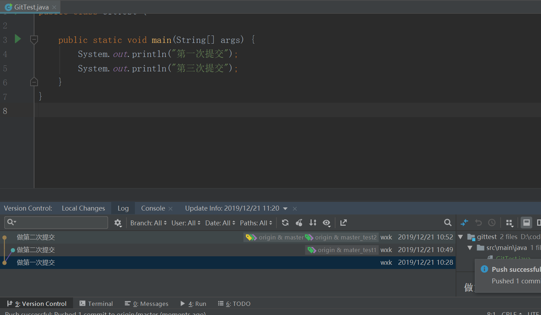This screenshot has height=315, width=541.
Task: Open the User: All filter
Action: pos(186,223)
